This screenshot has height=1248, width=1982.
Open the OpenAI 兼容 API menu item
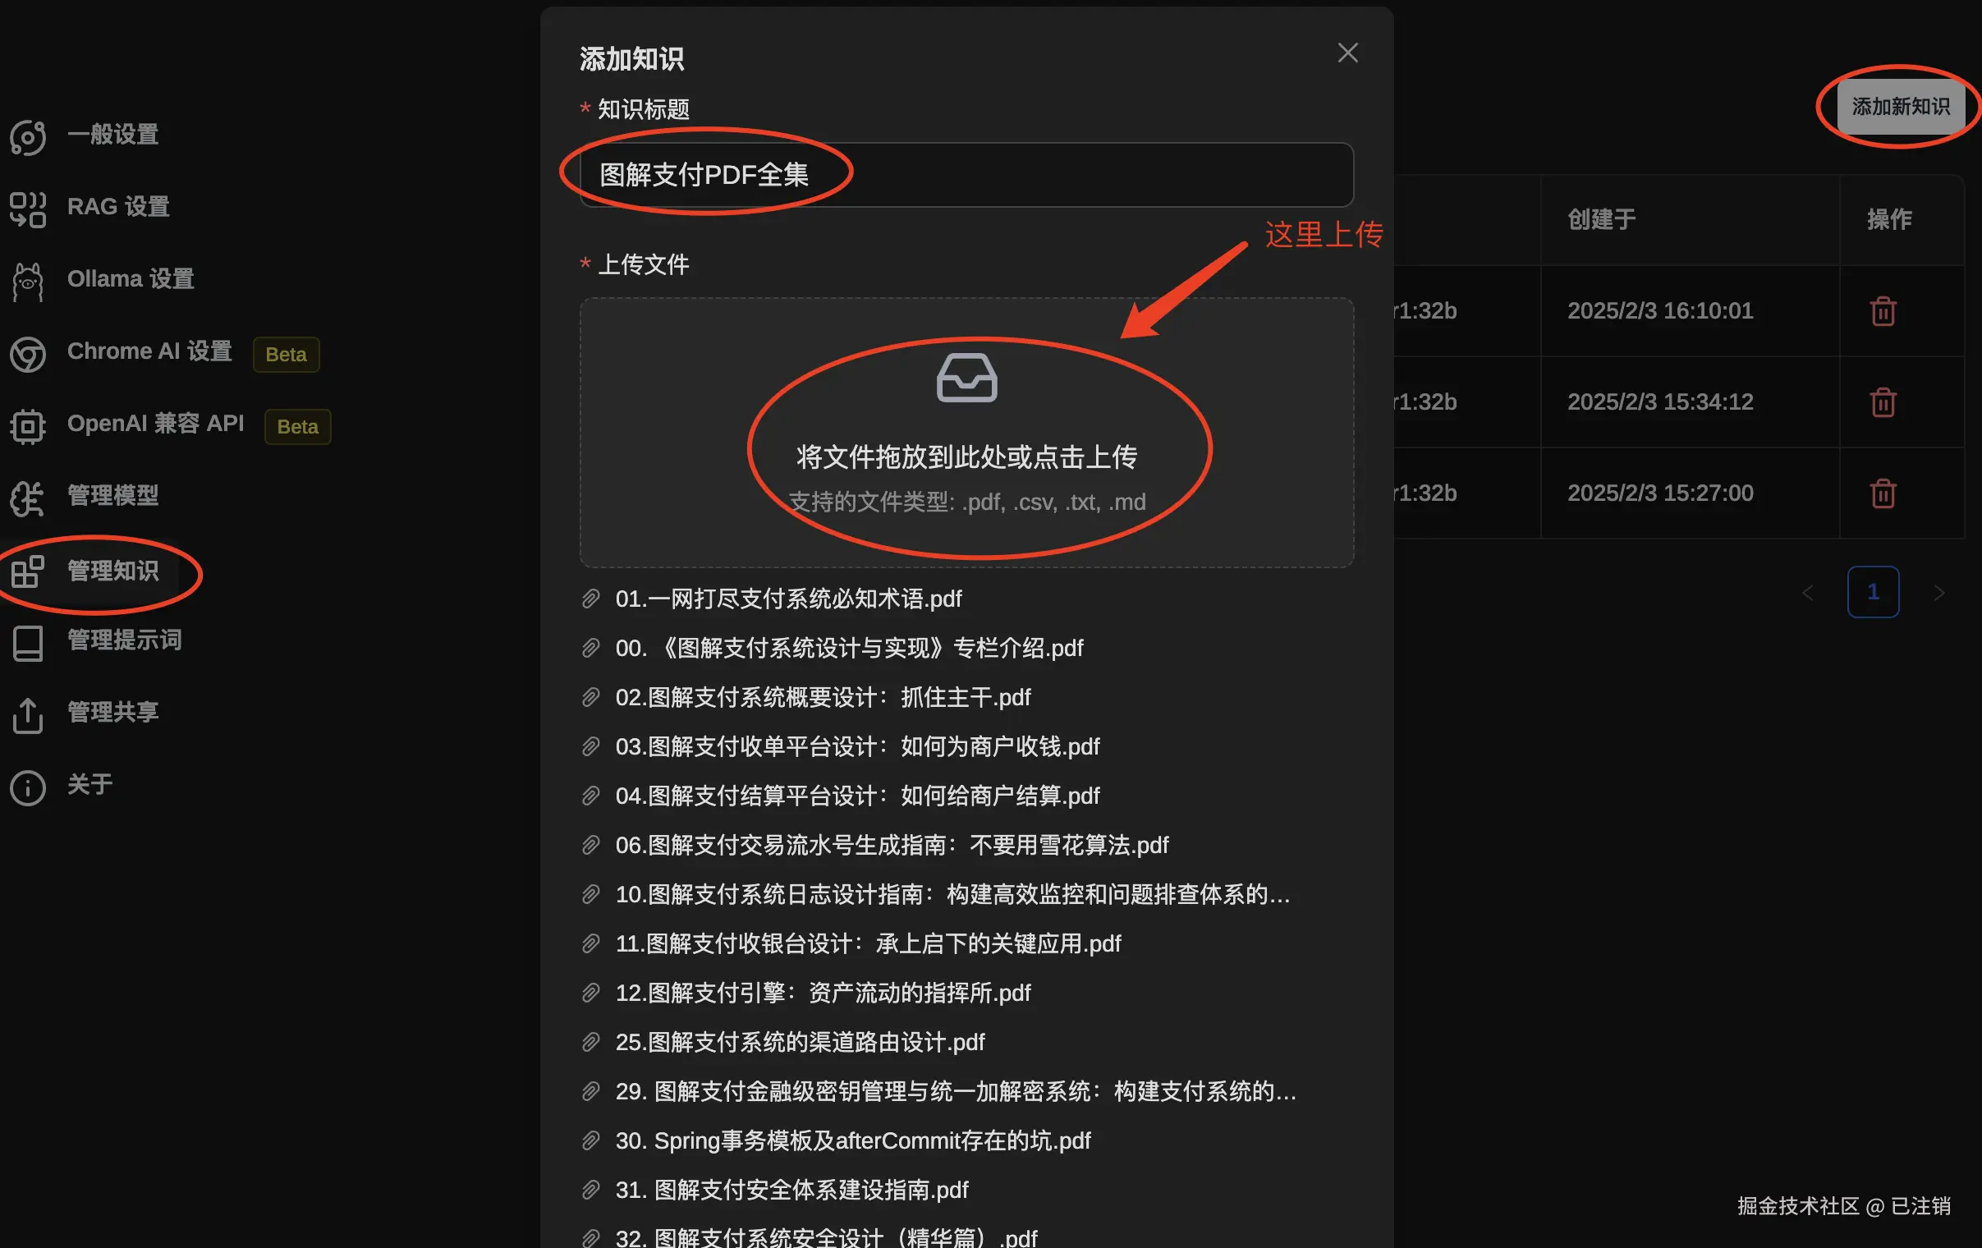(155, 424)
